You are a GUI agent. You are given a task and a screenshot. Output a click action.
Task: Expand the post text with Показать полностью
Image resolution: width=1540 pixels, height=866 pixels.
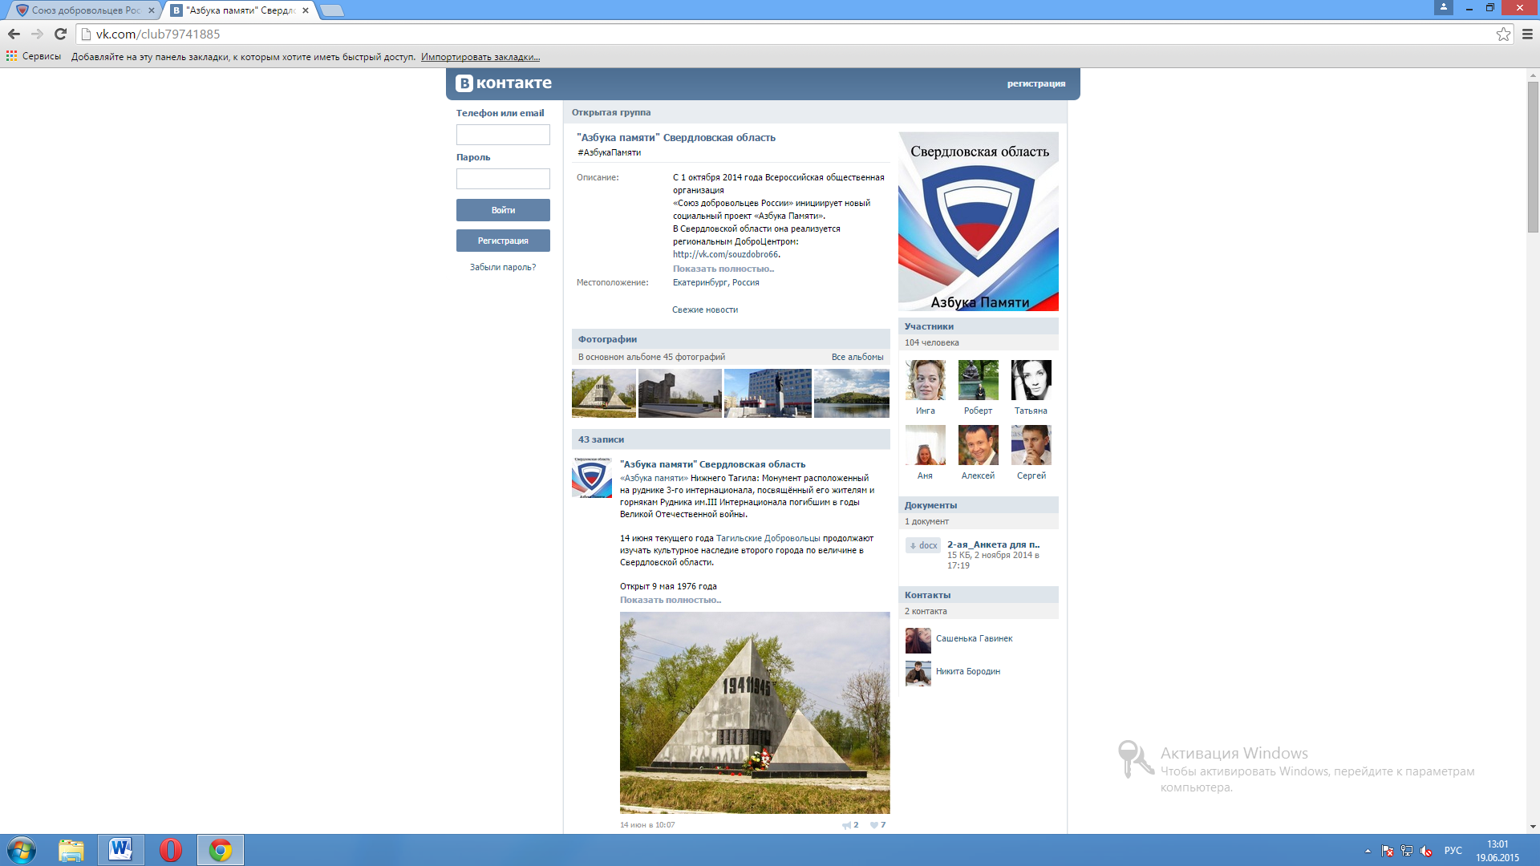[x=671, y=600]
